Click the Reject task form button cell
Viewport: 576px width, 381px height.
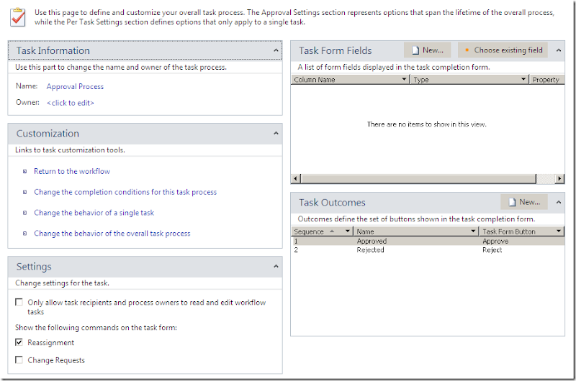492,250
